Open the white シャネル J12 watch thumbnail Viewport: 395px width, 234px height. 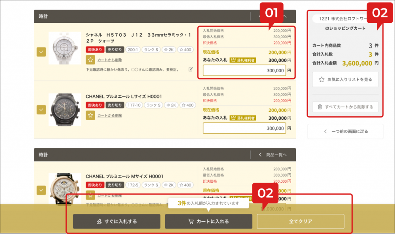coord(65,48)
